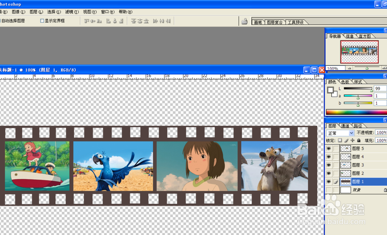The image size is (387, 235).
Task: Hide 图层 5 with its eye icon
Action: [329, 149]
